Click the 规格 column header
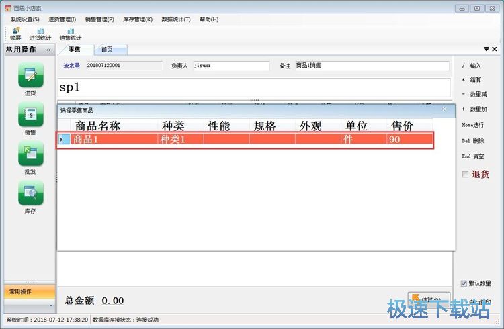504x329 pixels. (272, 126)
